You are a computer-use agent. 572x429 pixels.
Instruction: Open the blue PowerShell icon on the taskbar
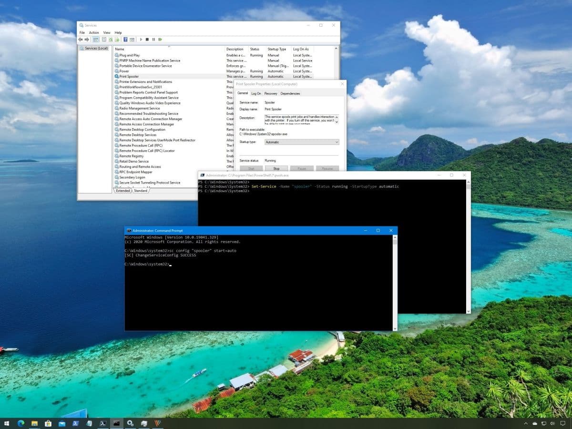click(75, 423)
